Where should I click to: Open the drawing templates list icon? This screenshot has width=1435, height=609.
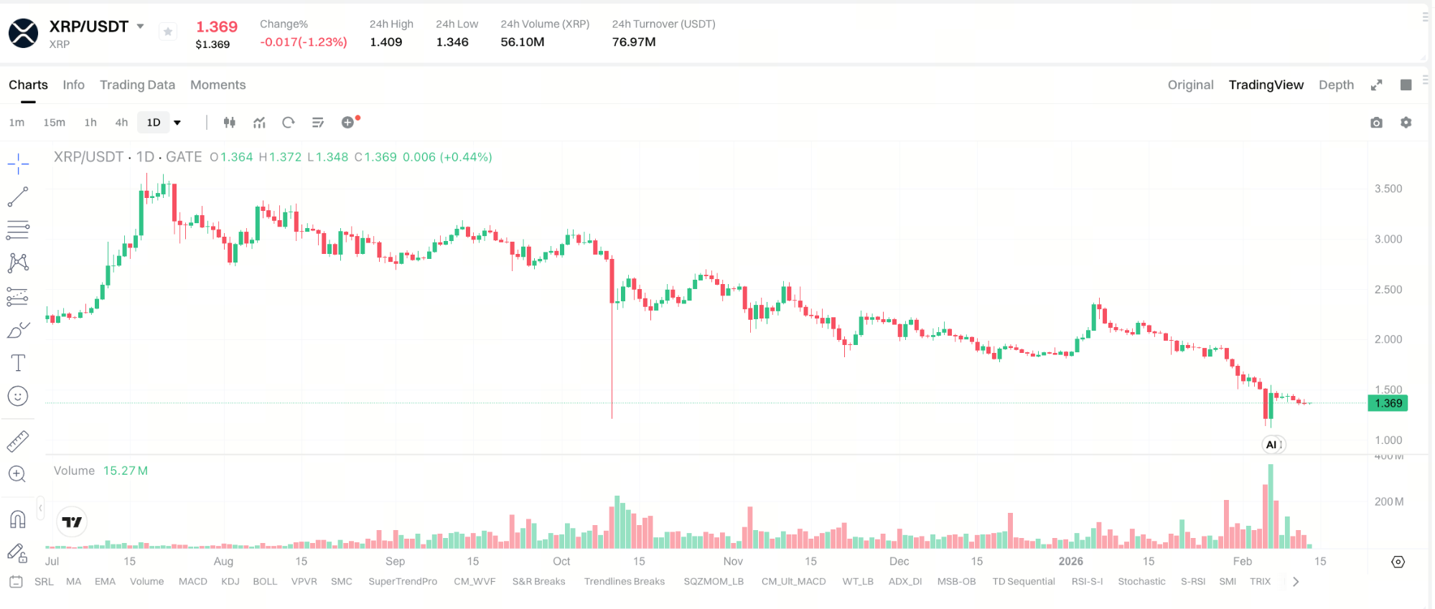tap(318, 122)
